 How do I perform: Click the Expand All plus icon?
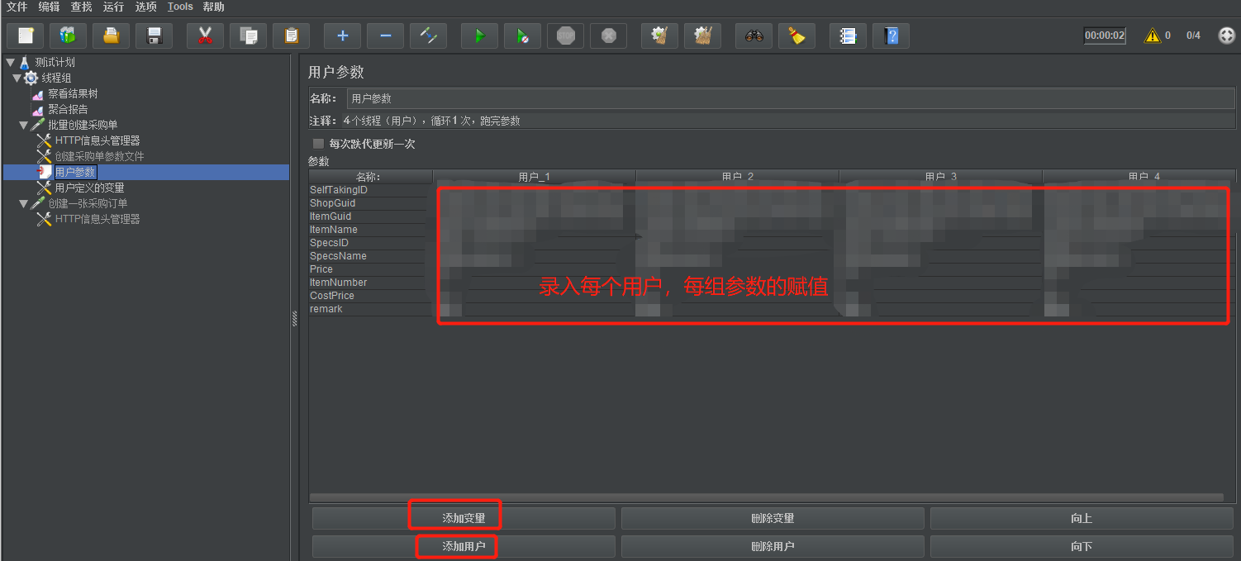[x=342, y=36]
